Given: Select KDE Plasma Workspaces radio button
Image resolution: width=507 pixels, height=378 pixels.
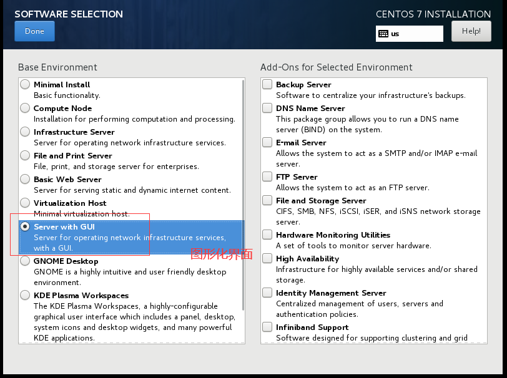Looking at the screenshot, I should click(25, 295).
